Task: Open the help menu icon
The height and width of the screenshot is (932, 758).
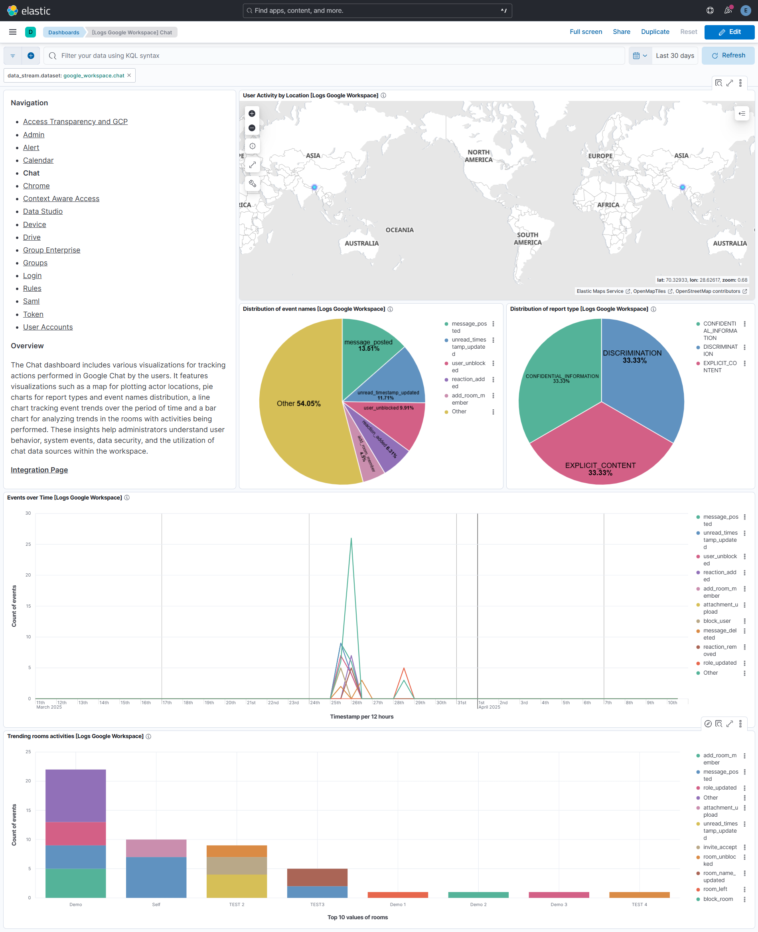Action: tap(710, 10)
